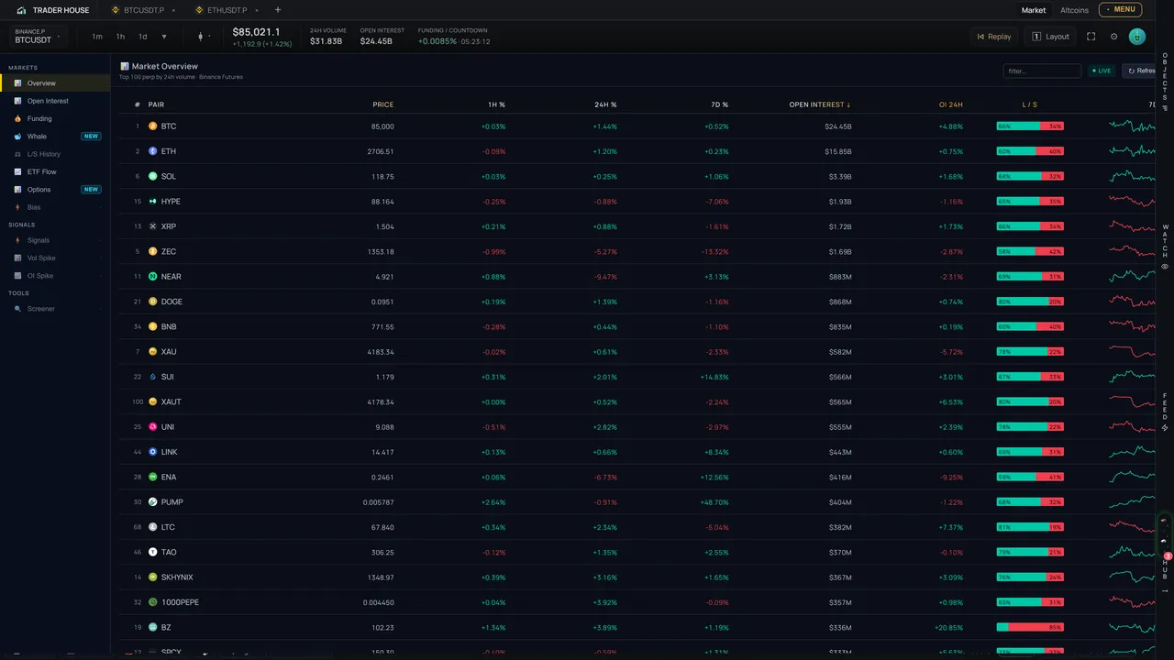The width and height of the screenshot is (1174, 660).
Task: Click the BZ long/short ratio bar
Action: click(x=1030, y=628)
